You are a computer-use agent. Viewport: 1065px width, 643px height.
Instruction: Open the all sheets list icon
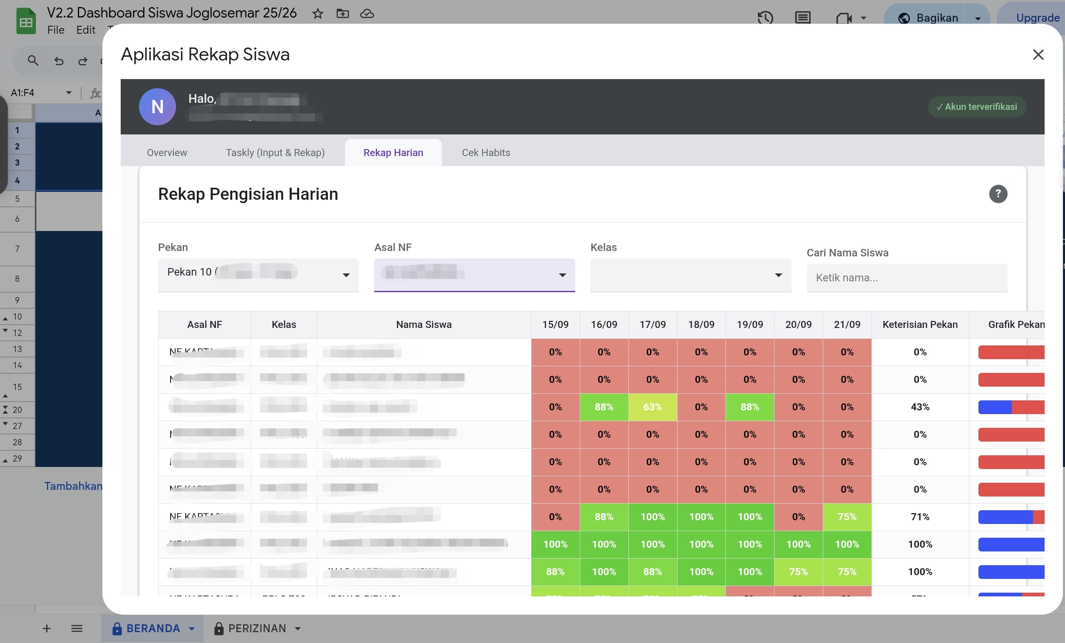(x=77, y=628)
